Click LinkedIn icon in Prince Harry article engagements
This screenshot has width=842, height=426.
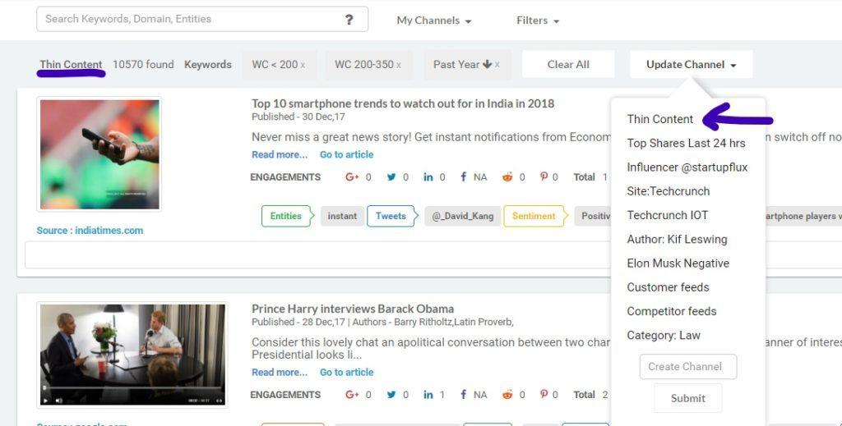[x=428, y=394]
